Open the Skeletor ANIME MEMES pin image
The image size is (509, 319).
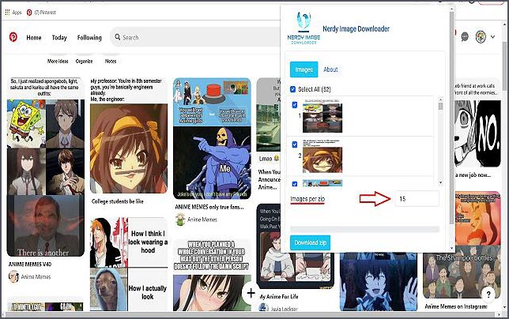pos(212,138)
